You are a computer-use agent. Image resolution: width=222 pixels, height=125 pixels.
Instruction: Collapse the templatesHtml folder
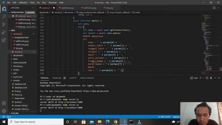13,37
